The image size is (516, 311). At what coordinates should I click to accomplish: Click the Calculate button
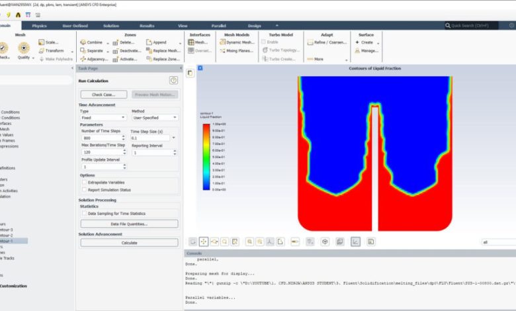(129, 243)
